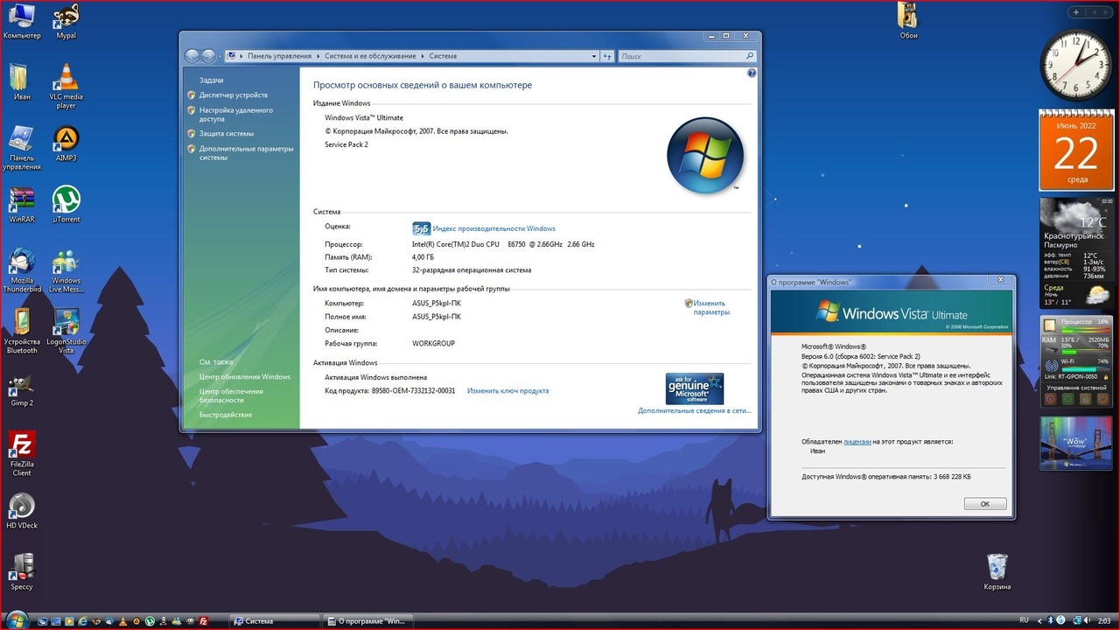
Task: Open Устройства Bluetooth desktop icon
Action: click(22, 332)
